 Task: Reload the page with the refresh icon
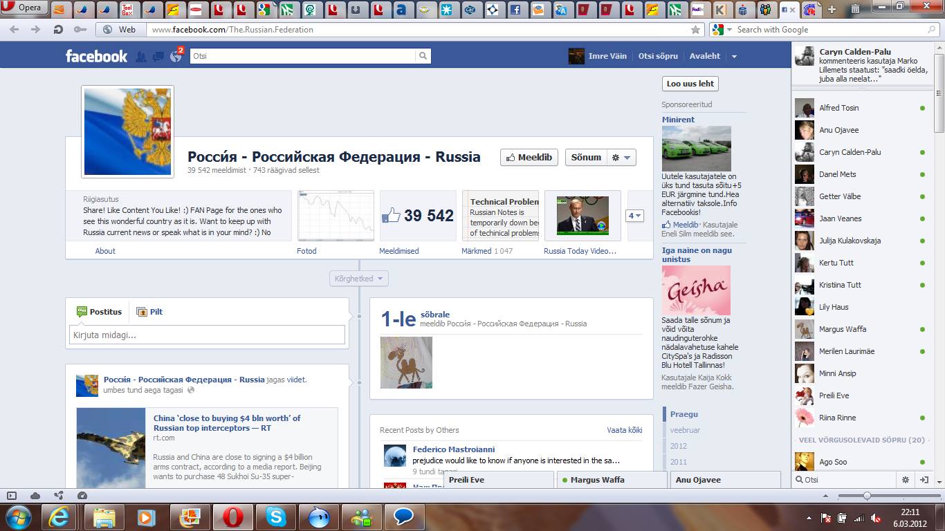58,30
